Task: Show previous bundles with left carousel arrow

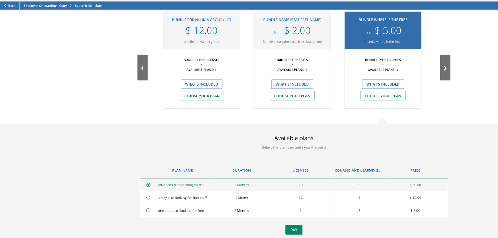Action: [x=142, y=68]
